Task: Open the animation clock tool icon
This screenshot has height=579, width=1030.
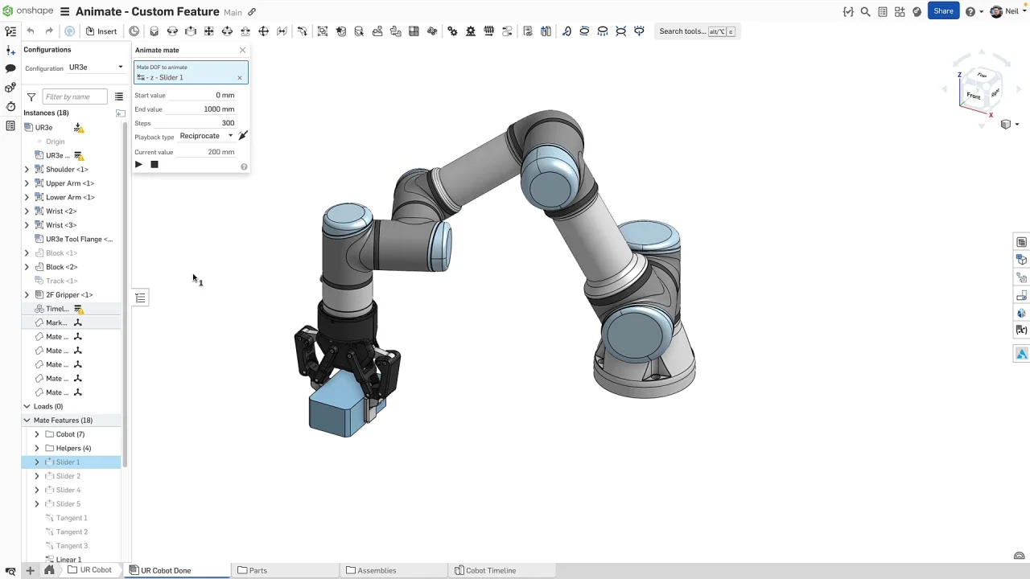Action: (134, 31)
